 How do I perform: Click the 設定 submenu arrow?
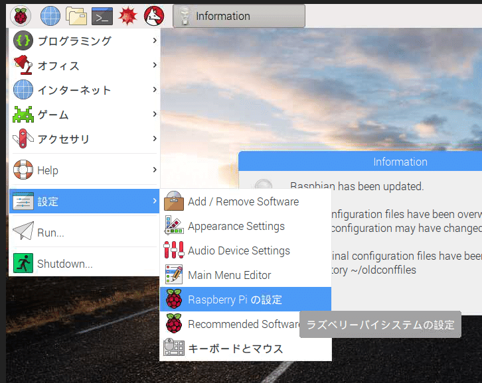click(155, 201)
